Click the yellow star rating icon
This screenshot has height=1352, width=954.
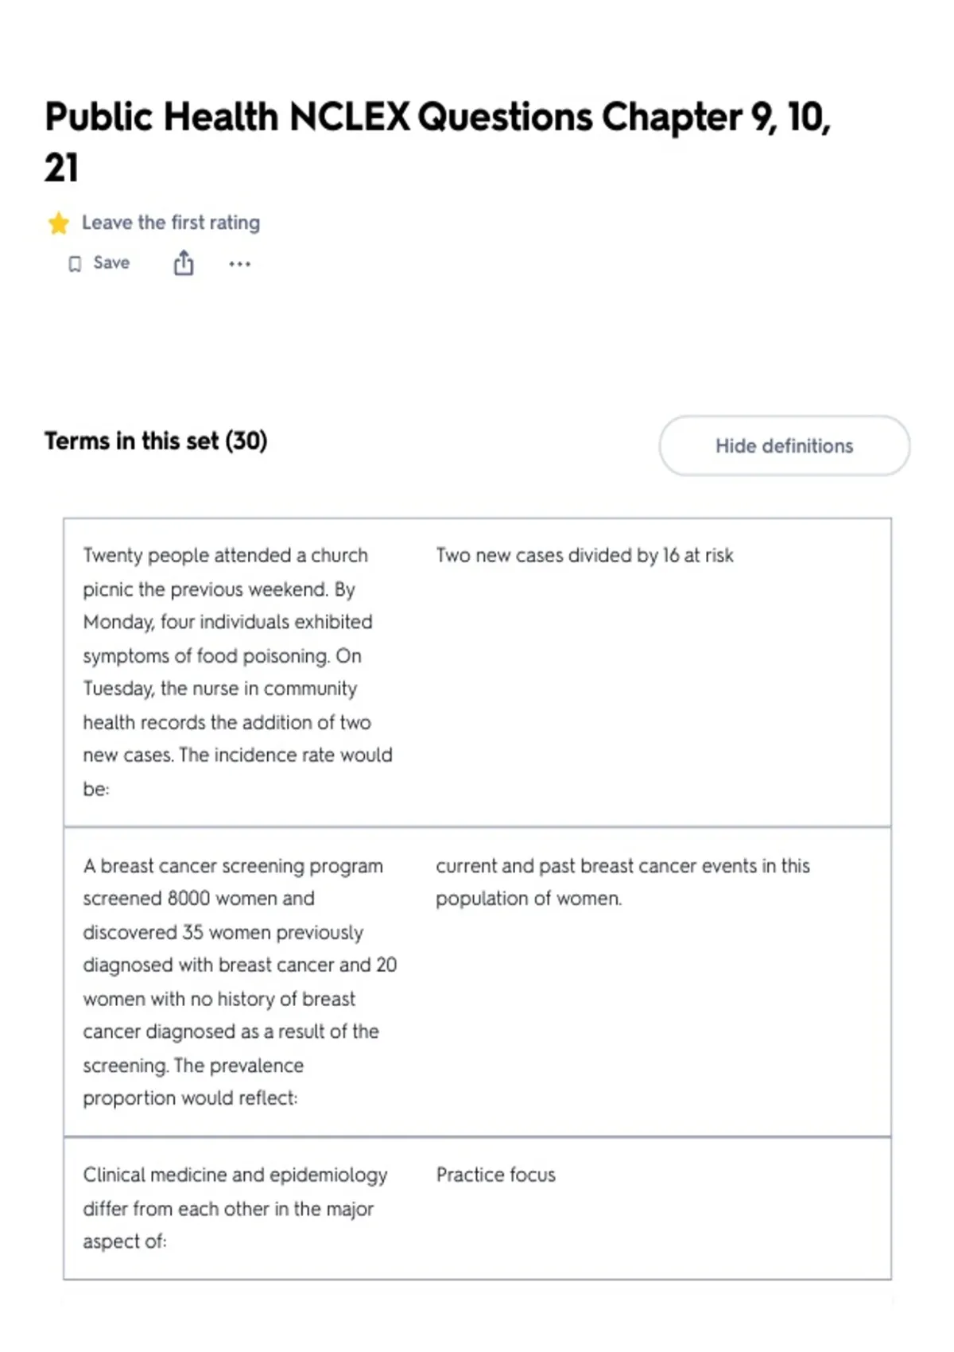click(59, 223)
